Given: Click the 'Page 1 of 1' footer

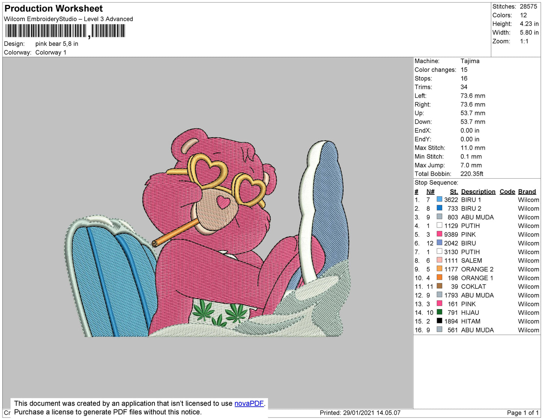Looking at the screenshot, I should (x=523, y=413).
